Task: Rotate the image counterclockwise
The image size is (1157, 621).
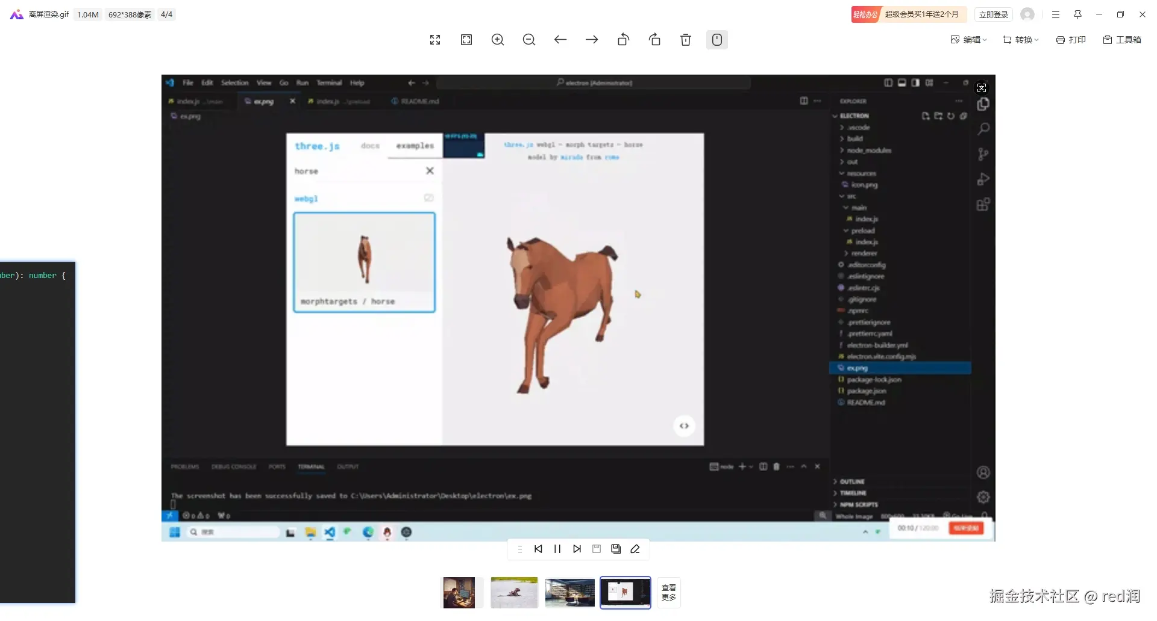Action: (623, 40)
